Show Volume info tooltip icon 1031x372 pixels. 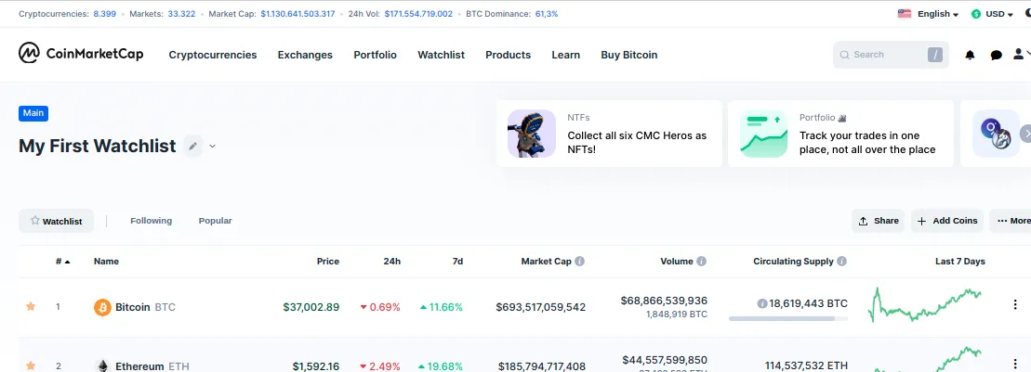[x=702, y=261]
